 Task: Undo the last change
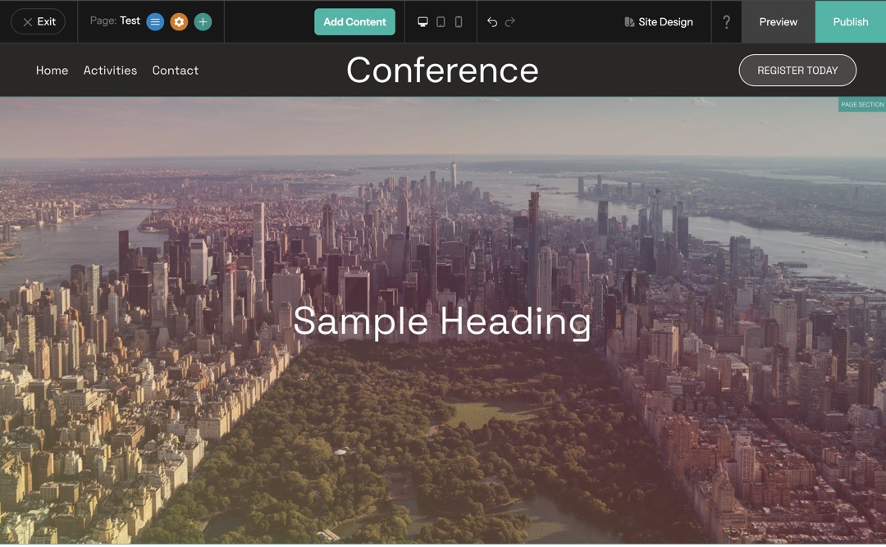(492, 22)
